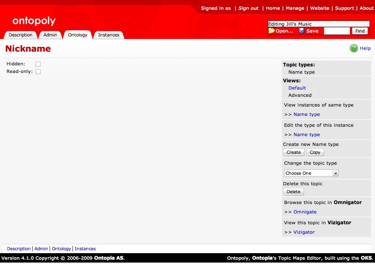Open the Omnigate link
Screen dimensions: 375x264
coord(305,212)
